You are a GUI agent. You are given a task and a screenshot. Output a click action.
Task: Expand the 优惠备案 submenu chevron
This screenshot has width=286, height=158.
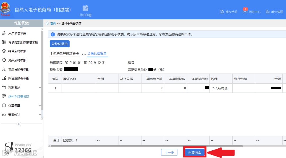pos(40,106)
